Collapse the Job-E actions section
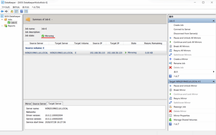 (x=213, y=21)
